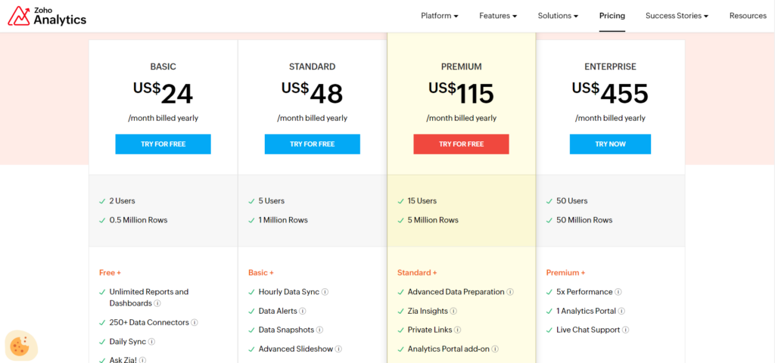This screenshot has height=363, width=775.
Task: Open the Resources menu item
Action: (748, 16)
